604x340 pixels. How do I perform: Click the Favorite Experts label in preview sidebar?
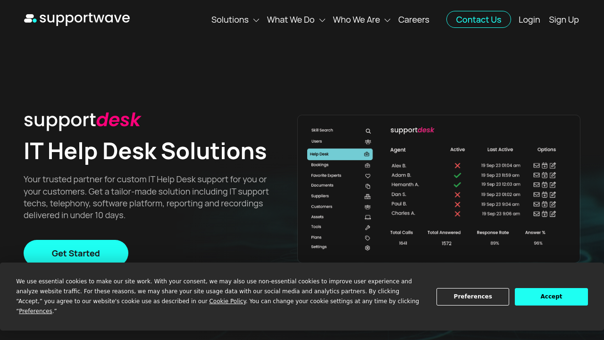click(326, 176)
